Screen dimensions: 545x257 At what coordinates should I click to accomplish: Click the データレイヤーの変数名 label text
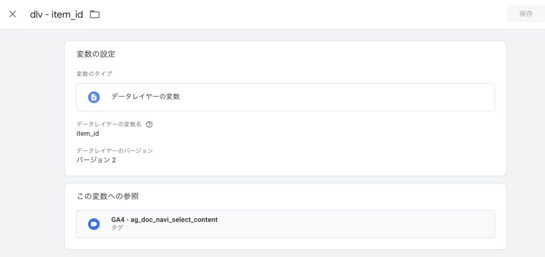(109, 124)
